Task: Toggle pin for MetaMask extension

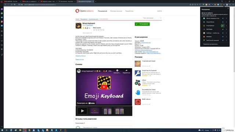Action: click(x=223, y=37)
